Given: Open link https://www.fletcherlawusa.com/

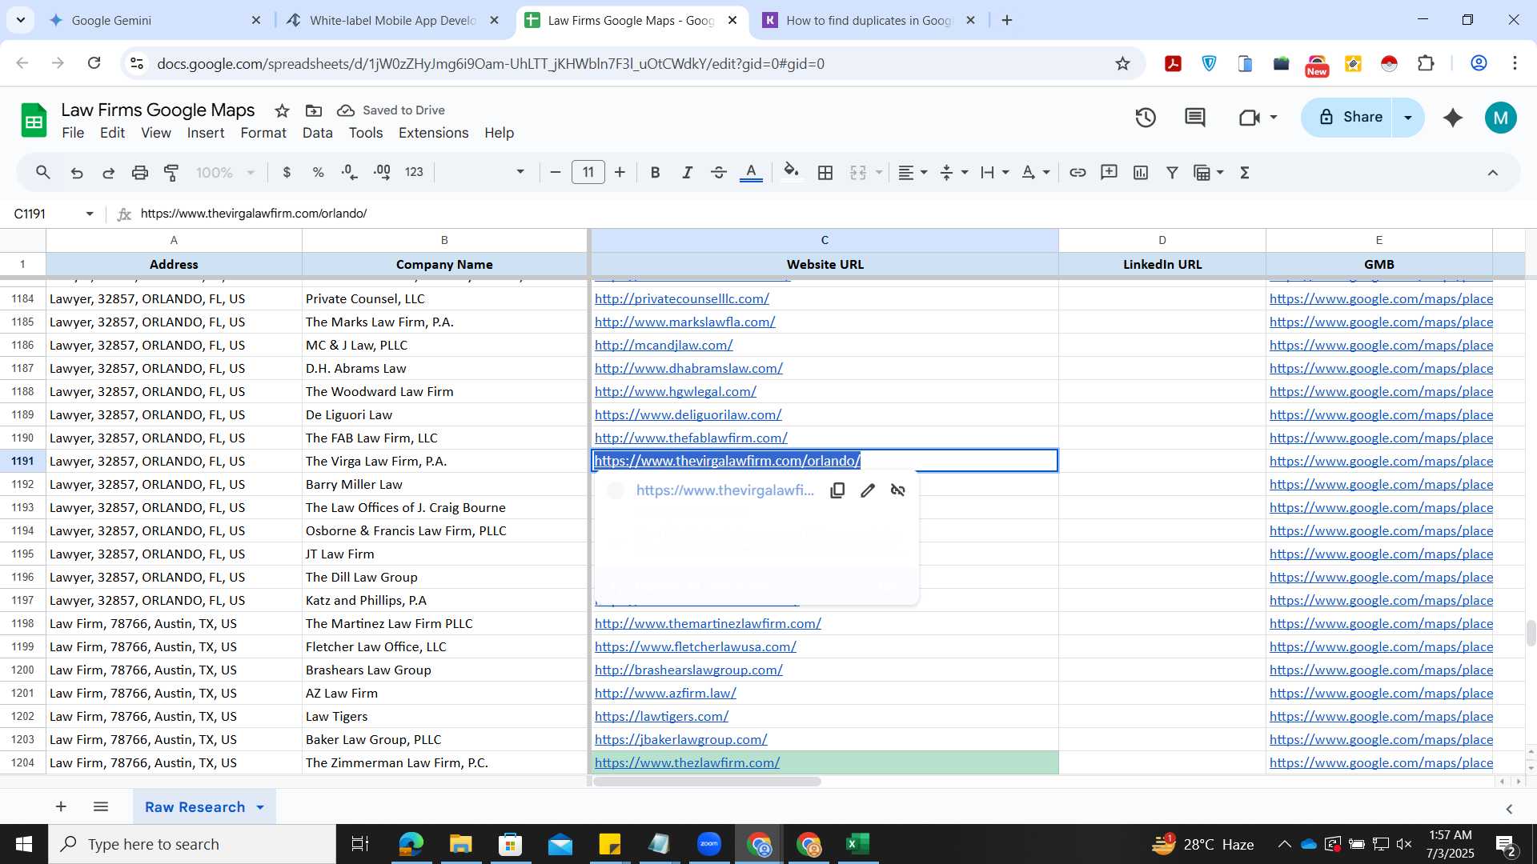Looking at the screenshot, I should click(x=696, y=647).
